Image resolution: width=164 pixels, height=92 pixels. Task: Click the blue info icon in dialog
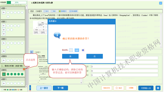pyautogui.click(x=57, y=35)
